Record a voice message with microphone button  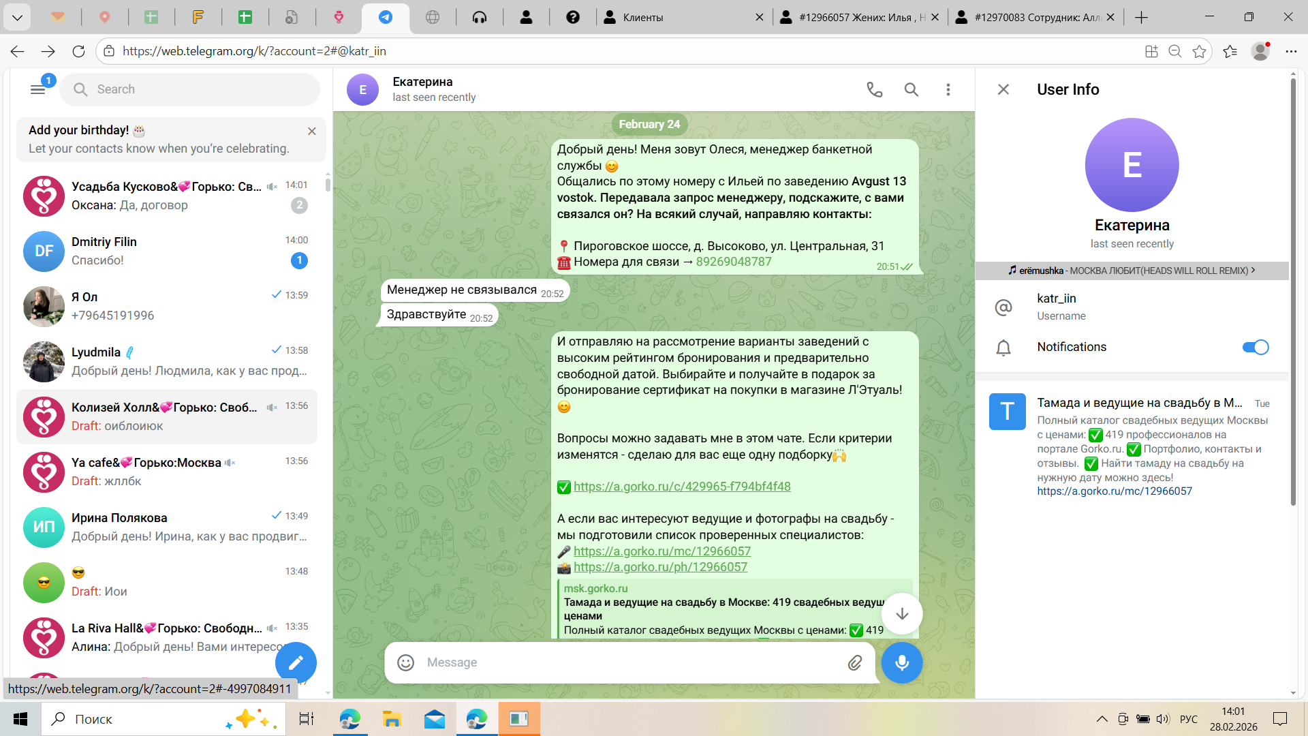(901, 662)
